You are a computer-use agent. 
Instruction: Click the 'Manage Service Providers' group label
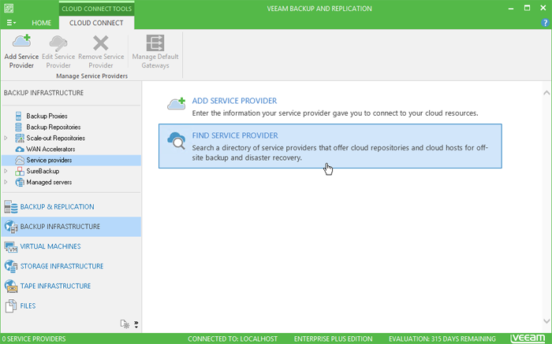(x=92, y=76)
